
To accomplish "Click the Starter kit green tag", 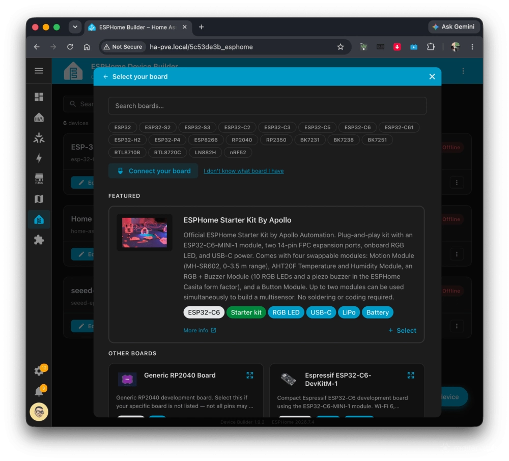I will (246, 312).
